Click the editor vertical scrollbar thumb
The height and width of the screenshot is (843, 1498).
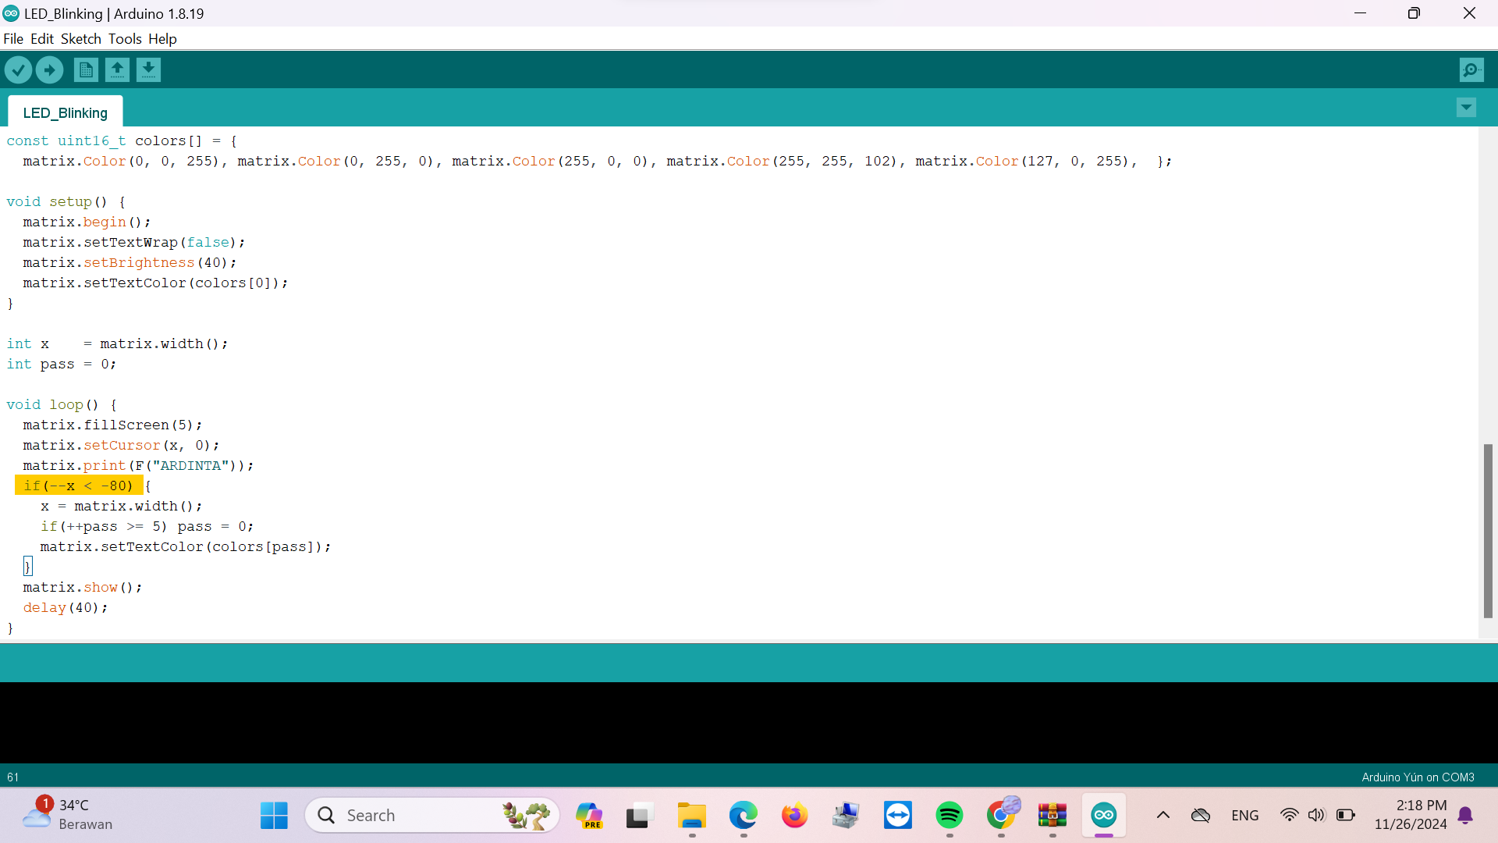(1488, 531)
